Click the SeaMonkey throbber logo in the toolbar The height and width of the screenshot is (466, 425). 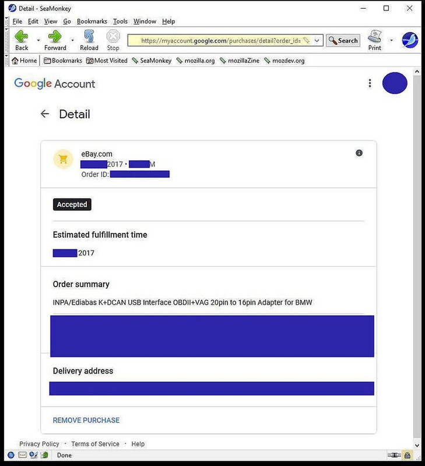410,40
